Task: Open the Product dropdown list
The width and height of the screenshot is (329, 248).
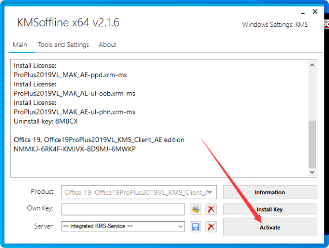Action: 139,192
